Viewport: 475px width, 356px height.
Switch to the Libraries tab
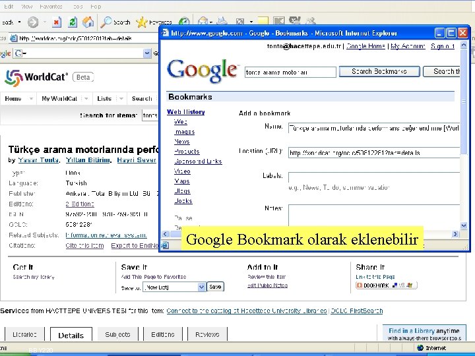24,334
